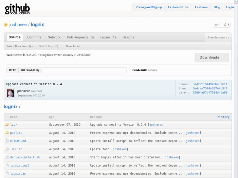Click the Login link

230,7
